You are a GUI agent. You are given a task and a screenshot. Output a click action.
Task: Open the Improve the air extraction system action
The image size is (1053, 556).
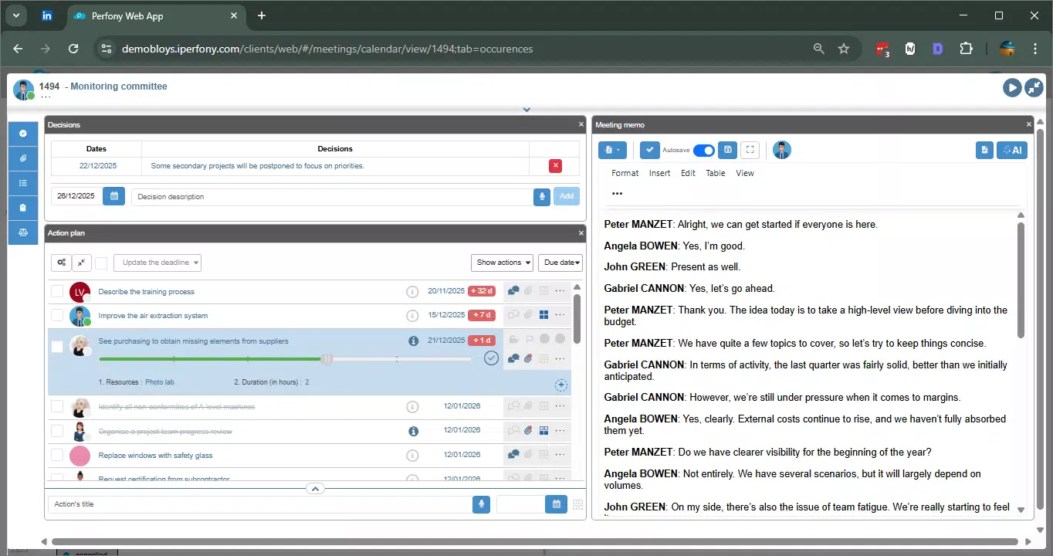[153, 316]
